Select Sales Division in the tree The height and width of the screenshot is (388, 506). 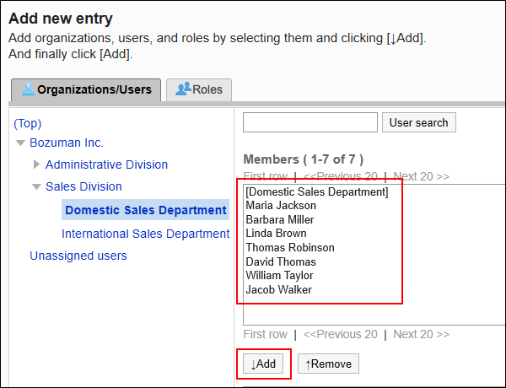83,186
